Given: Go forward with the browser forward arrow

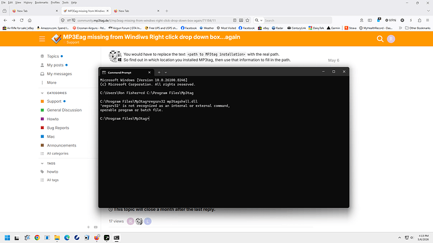Looking at the screenshot, I should tap(13, 20).
